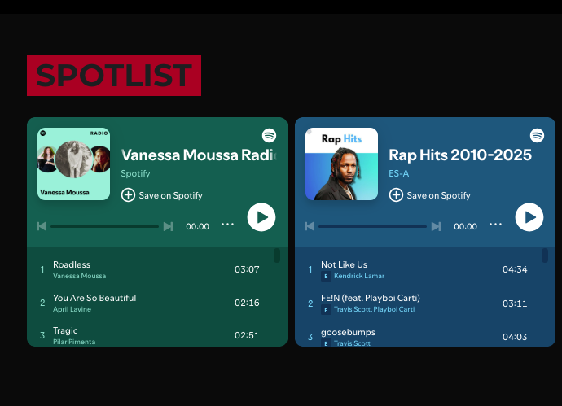Click Spotify logo on Rap Hits card
This screenshot has height=406, width=562.
point(538,136)
